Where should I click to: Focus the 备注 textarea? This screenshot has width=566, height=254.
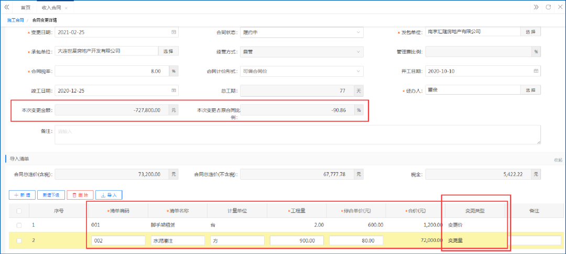tap(298, 134)
